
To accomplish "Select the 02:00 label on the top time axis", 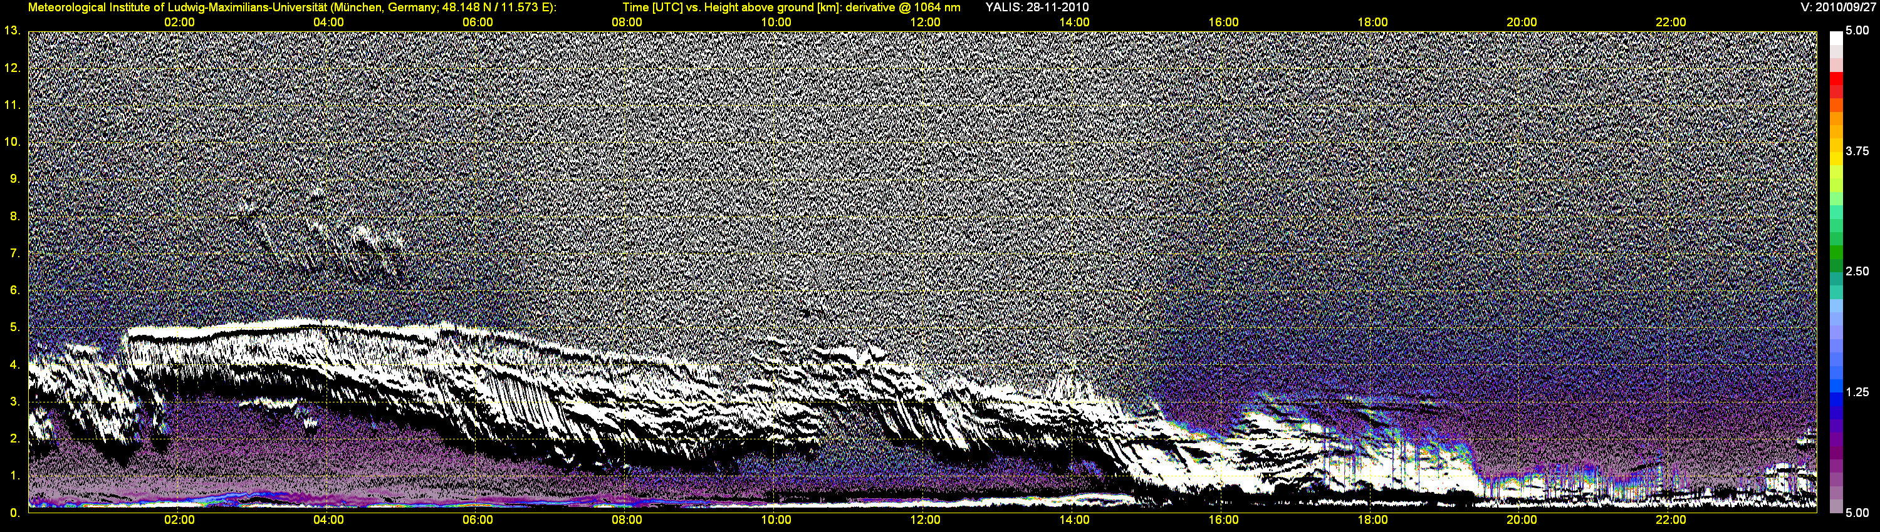I will (x=179, y=23).
